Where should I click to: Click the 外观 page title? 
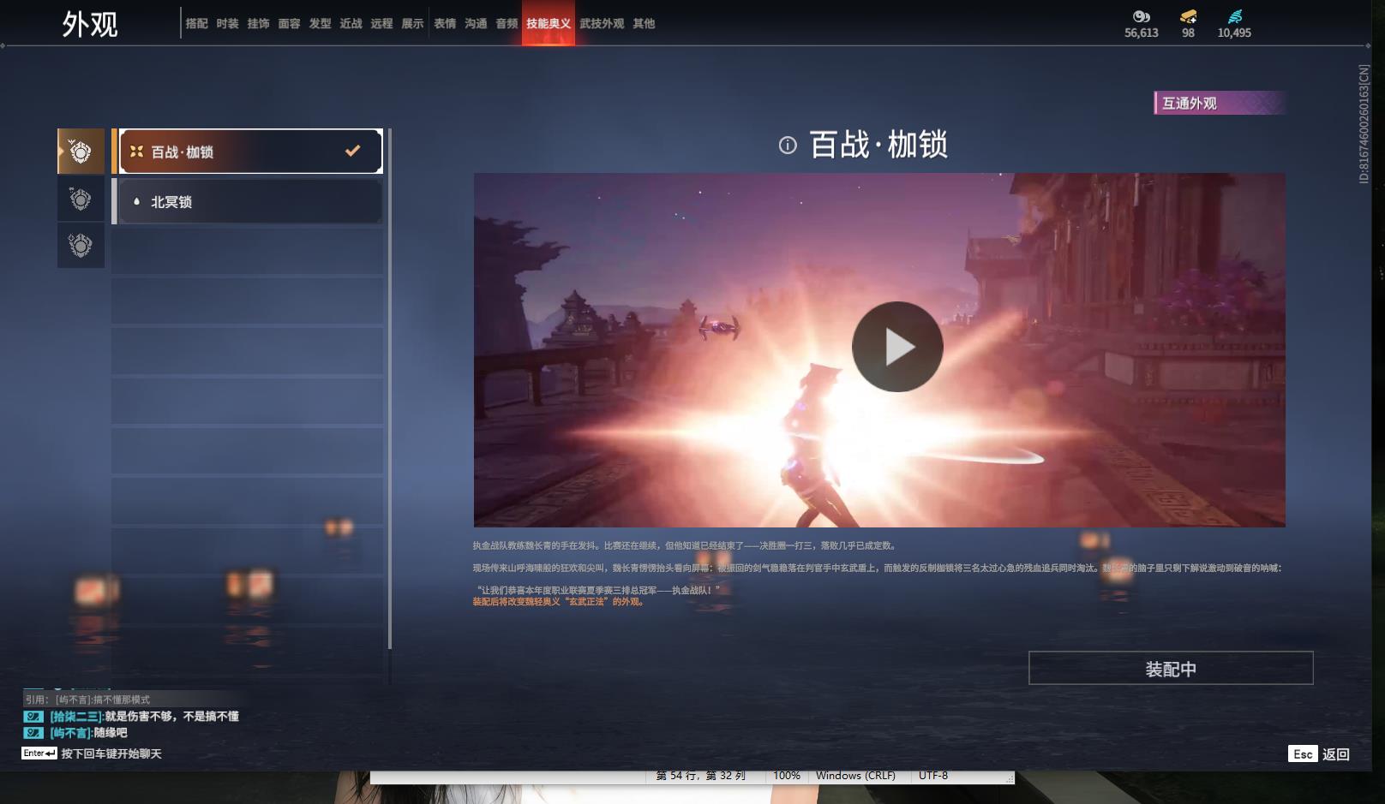tap(89, 24)
